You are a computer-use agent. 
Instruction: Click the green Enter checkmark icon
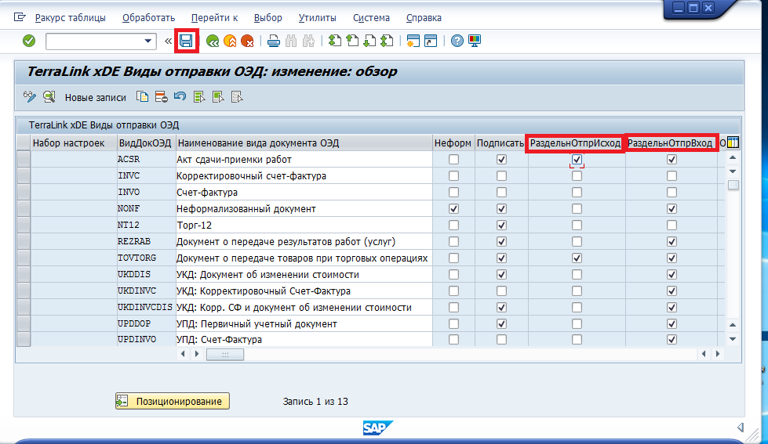[29, 41]
